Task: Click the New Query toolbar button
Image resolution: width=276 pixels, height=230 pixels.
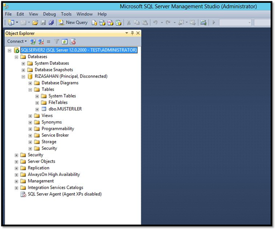Action: pyautogui.click(x=73, y=23)
